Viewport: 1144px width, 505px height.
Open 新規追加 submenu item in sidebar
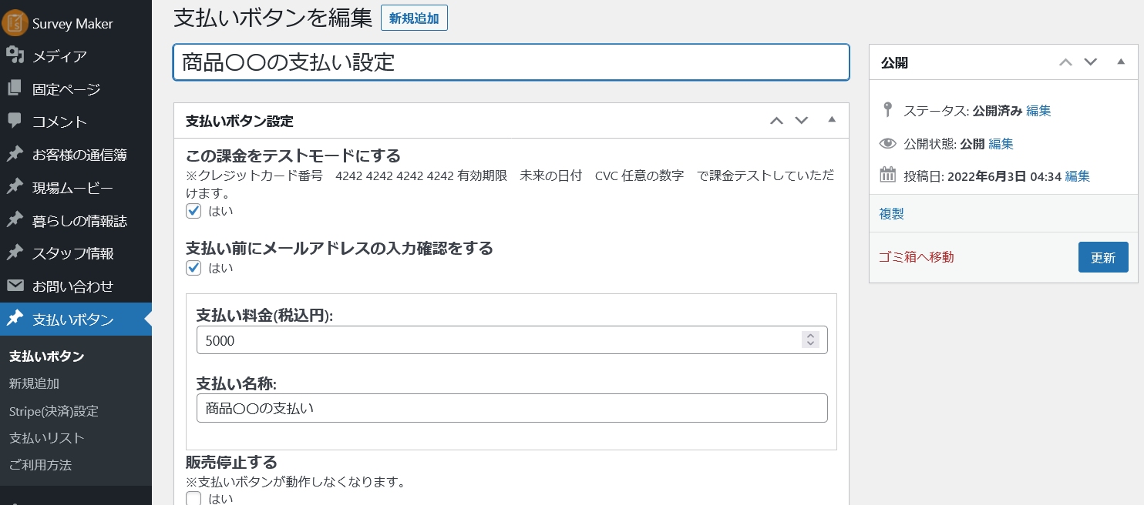pyautogui.click(x=34, y=383)
